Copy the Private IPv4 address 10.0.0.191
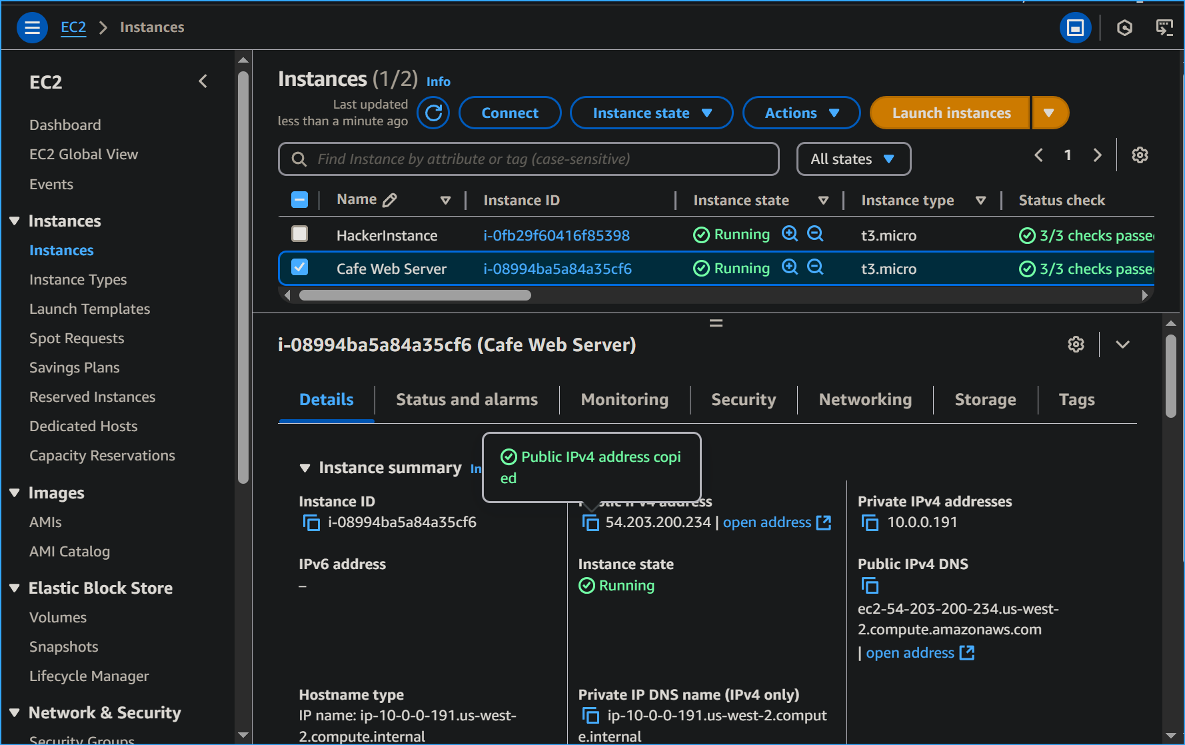The width and height of the screenshot is (1185, 745). 869,522
